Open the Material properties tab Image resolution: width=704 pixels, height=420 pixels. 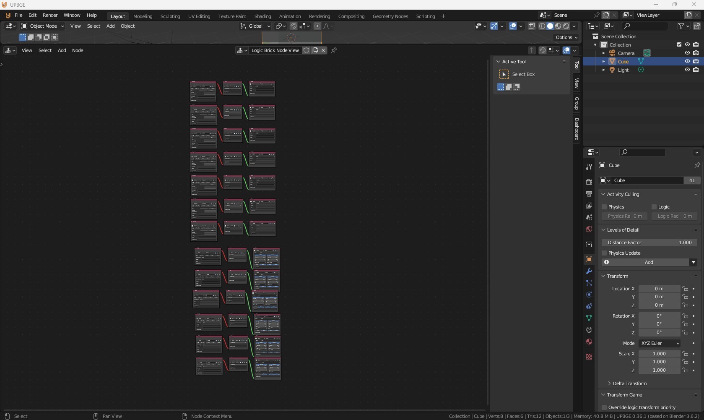click(589, 342)
